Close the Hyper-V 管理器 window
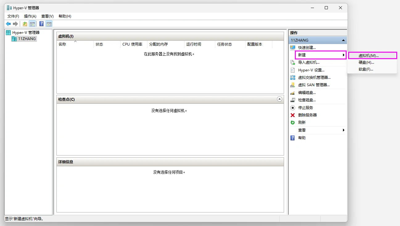Viewport: 400px width, 226px height. [x=340, y=8]
